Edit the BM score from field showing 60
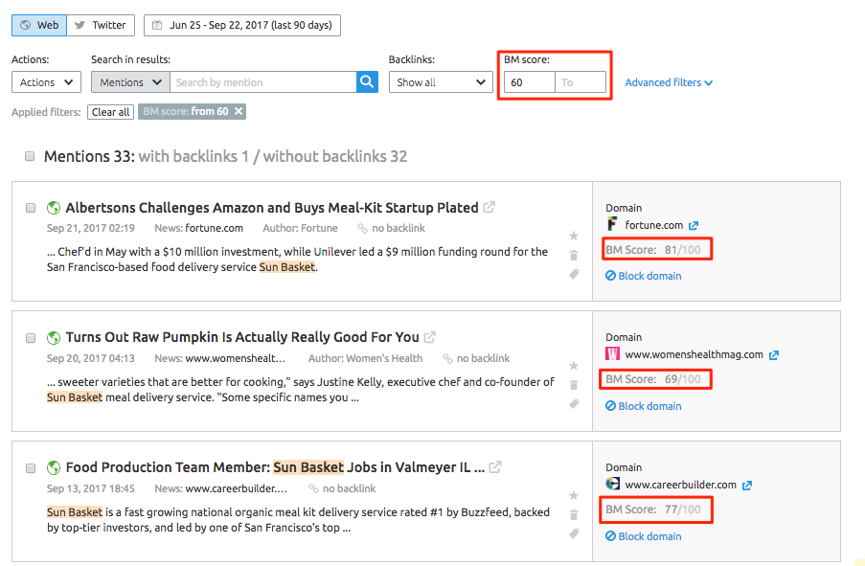The height and width of the screenshot is (566, 865). pos(529,82)
